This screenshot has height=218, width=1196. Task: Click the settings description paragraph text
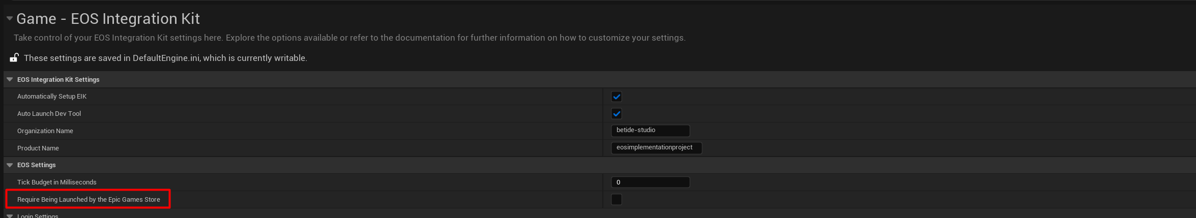click(x=349, y=38)
